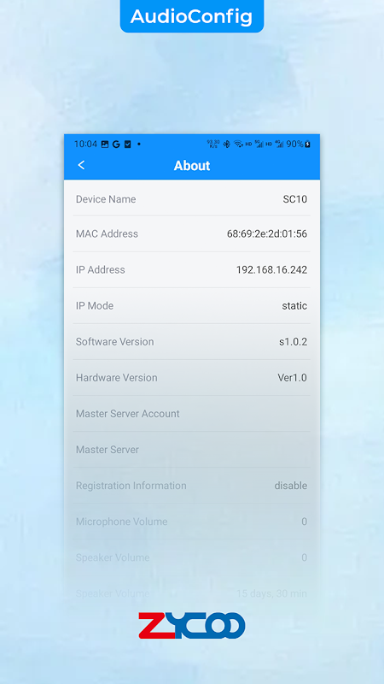Tap the G notification icon
The width and height of the screenshot is (384, 684).
point(116,144)
